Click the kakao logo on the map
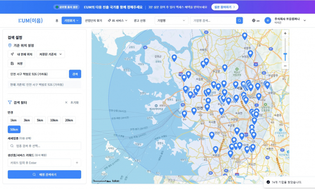 coord(116,181)
